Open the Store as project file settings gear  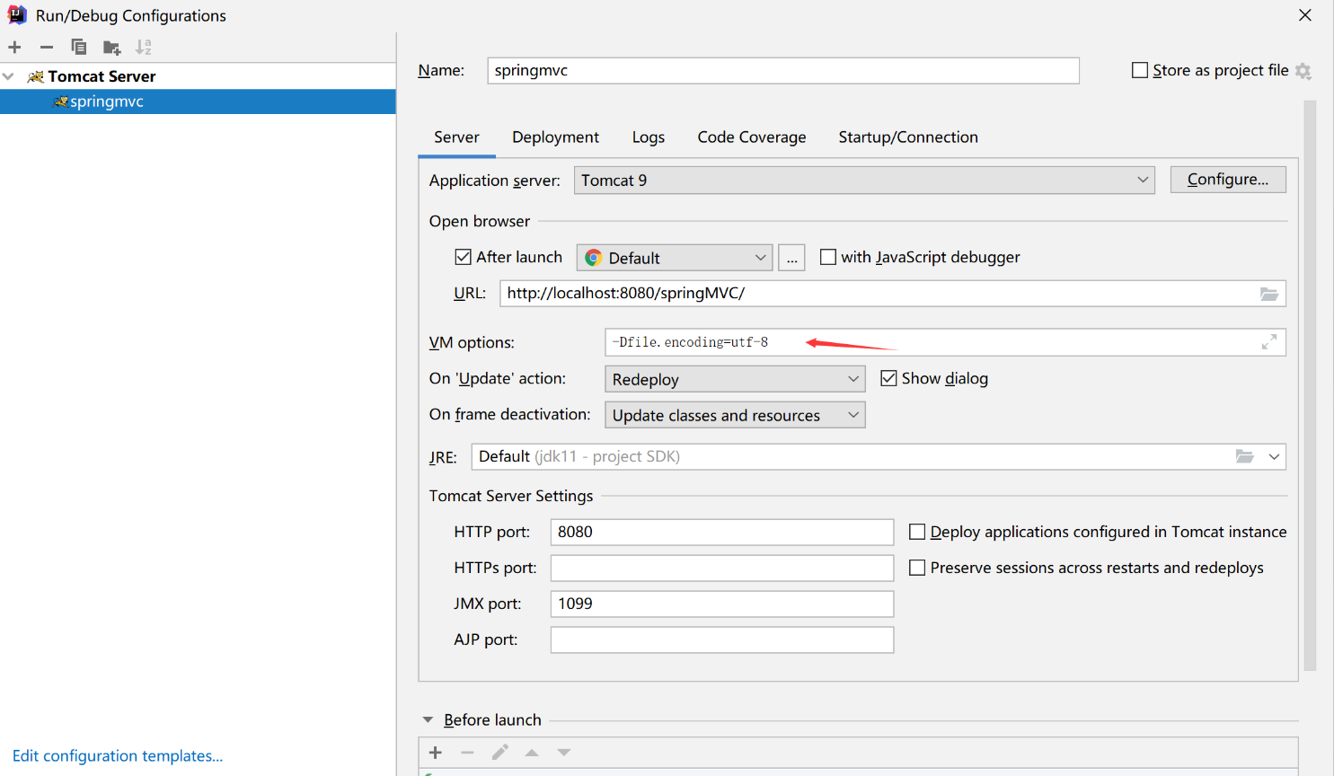pyautogui.click(x=1303, y=71)
